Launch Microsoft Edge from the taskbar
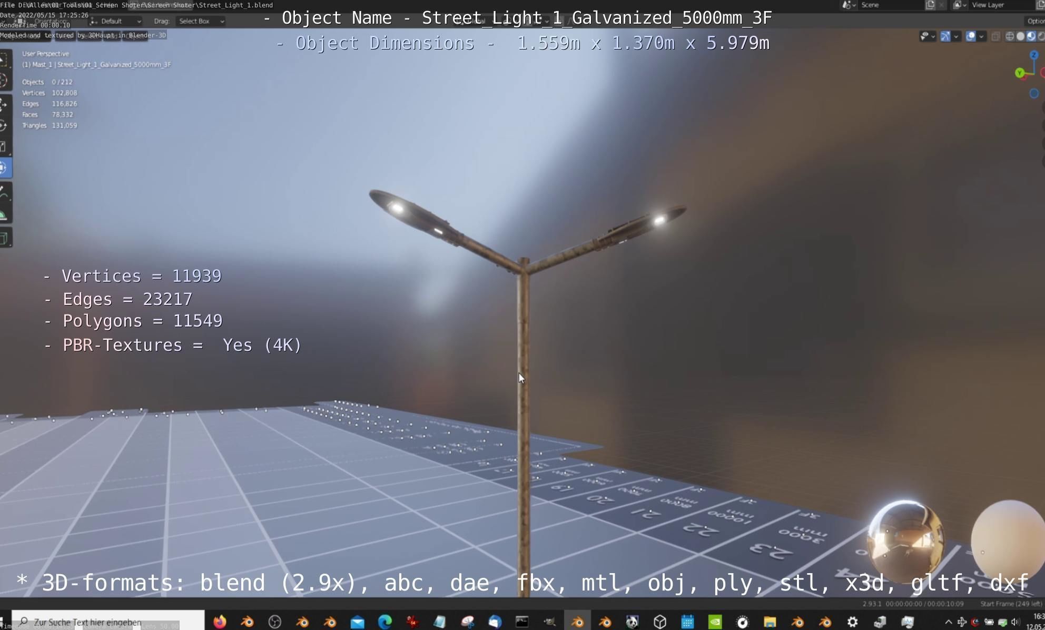Screen dimensions: 1045x630 click(x=385, y=622)
